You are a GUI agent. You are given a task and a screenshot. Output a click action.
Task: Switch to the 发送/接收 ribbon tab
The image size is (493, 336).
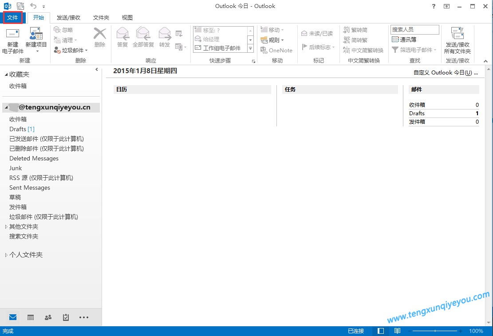tap(68, 18)
